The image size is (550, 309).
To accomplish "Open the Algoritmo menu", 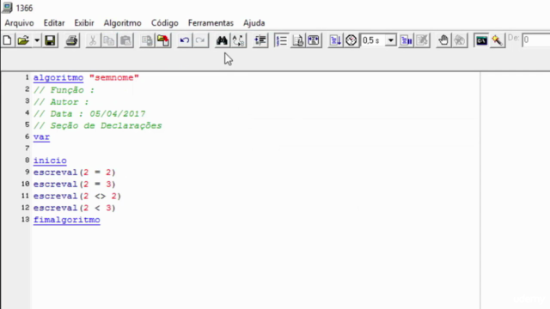I will pyautogui.click(x=122, y=23).
